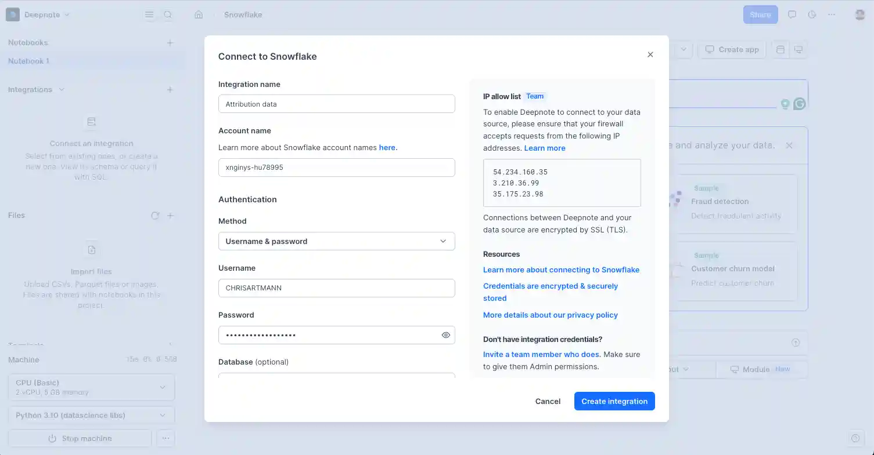Add a new integration via the plus icon
874x455 pixels.
pyautogui.click(x=170, y=89)
